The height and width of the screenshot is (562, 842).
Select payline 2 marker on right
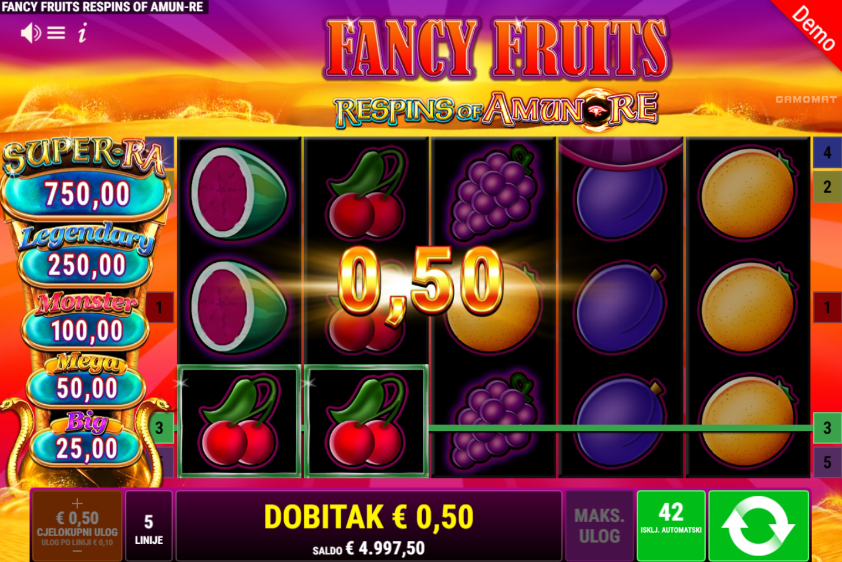[x=827, y=187]
